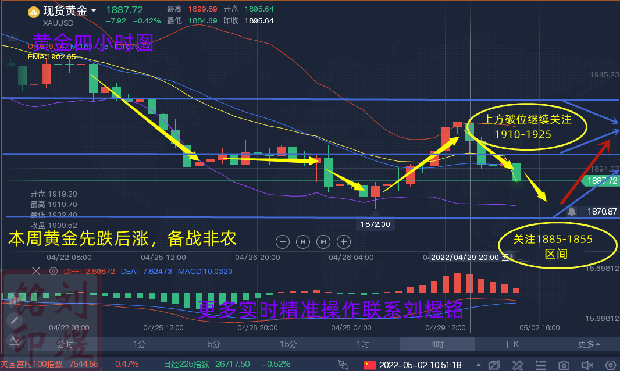Click the 日经225指数 ticker
This screenshot has height=371, width=620.
coord(186,364)
